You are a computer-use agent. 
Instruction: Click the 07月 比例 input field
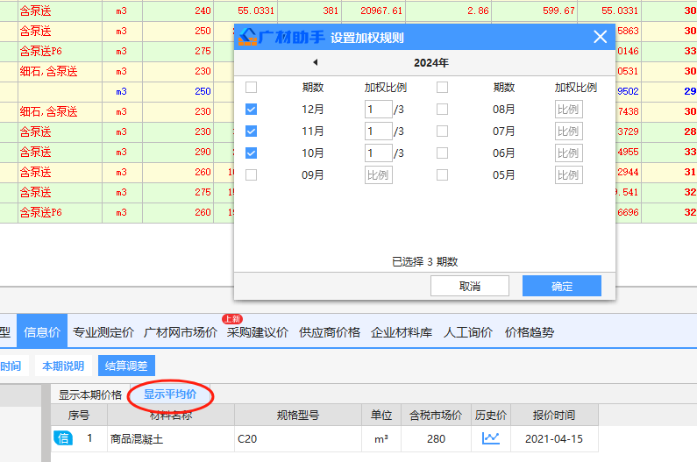(568, 131)
